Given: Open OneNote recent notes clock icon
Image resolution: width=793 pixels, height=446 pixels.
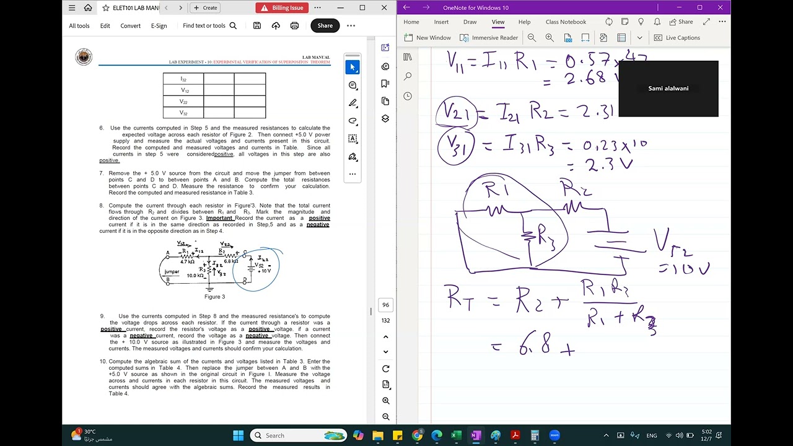Looking at the screenshot, I should (x=408, y=96).
